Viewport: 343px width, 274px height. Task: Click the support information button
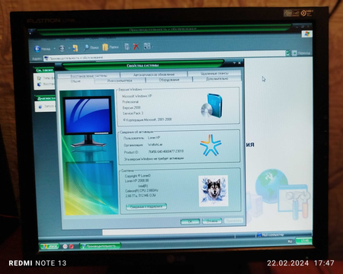pyautogui.click(x=146, y=207)
